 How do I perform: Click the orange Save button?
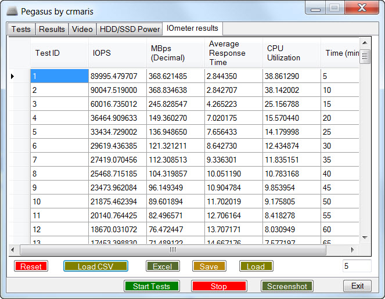click(209, 266)
